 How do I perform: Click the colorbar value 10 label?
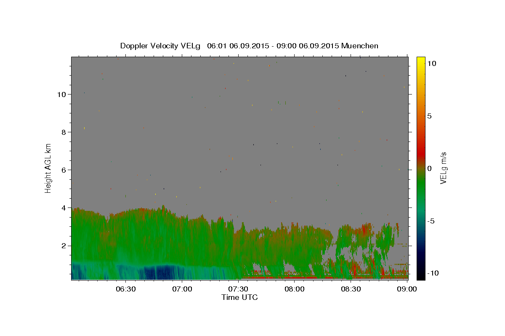tap(431, 63)
